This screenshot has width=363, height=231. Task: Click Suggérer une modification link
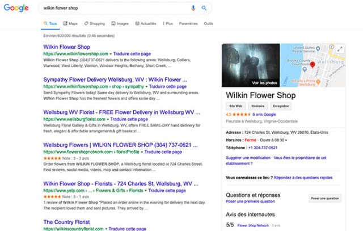248,158
